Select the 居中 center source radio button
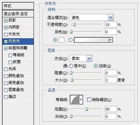 pos(71,66)
